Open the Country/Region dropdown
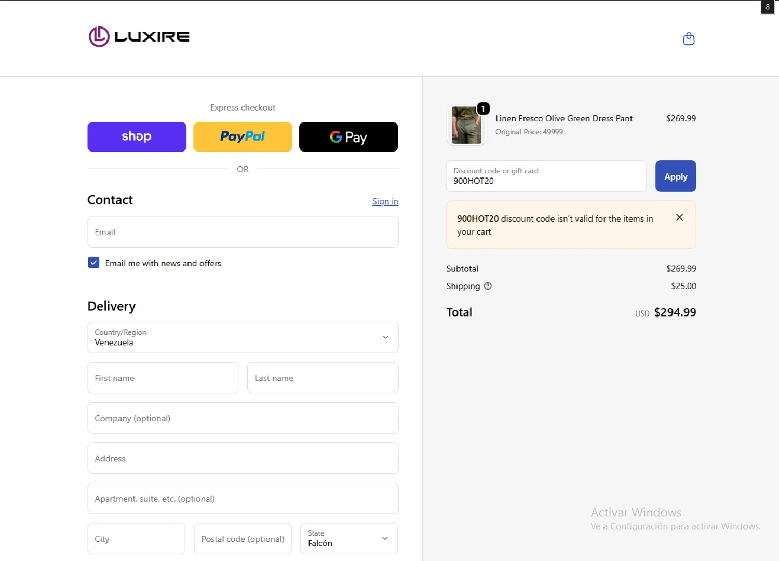The height and width of the screenshot is (561, 779). [x=243, y=337]
